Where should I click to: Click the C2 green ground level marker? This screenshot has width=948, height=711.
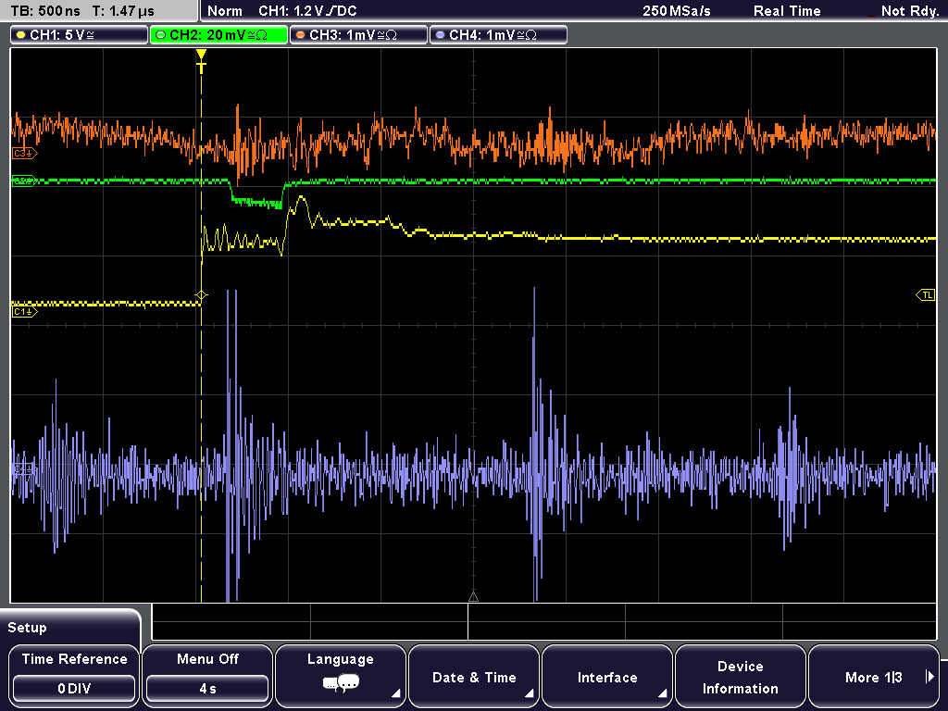(24, 181)
